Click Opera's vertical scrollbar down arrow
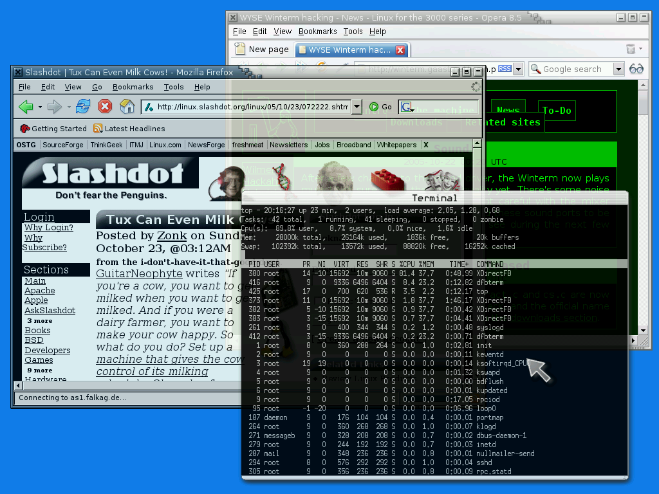Viewport: 659px width, 494px height. [x=643, y=331]
